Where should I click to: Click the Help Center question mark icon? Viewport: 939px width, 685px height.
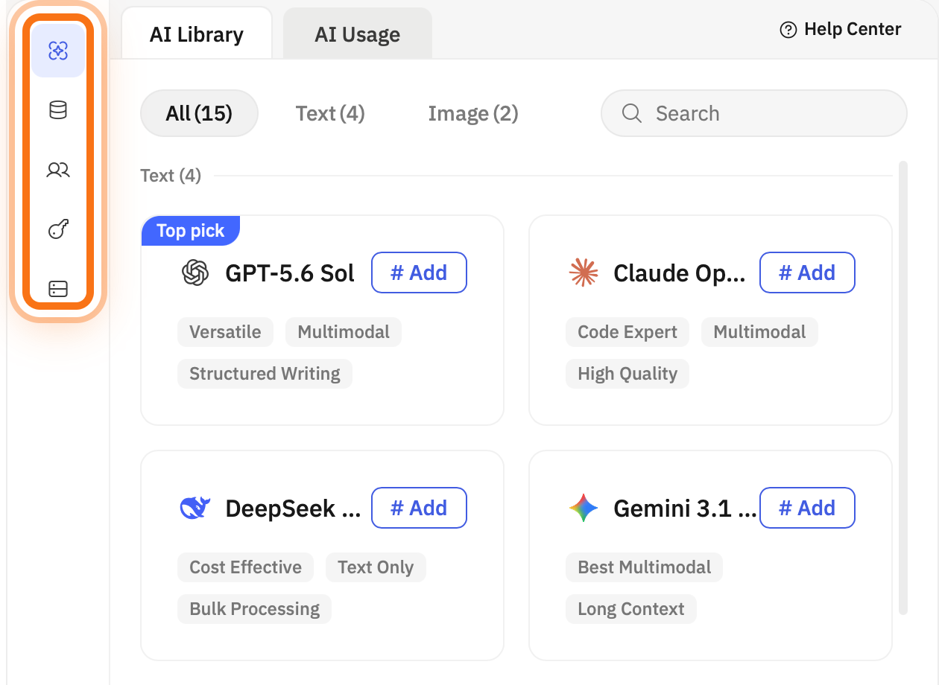point(788,30)
